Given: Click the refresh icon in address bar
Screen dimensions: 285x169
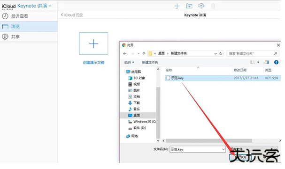Looking at the screenshot, I should (221, 54).
